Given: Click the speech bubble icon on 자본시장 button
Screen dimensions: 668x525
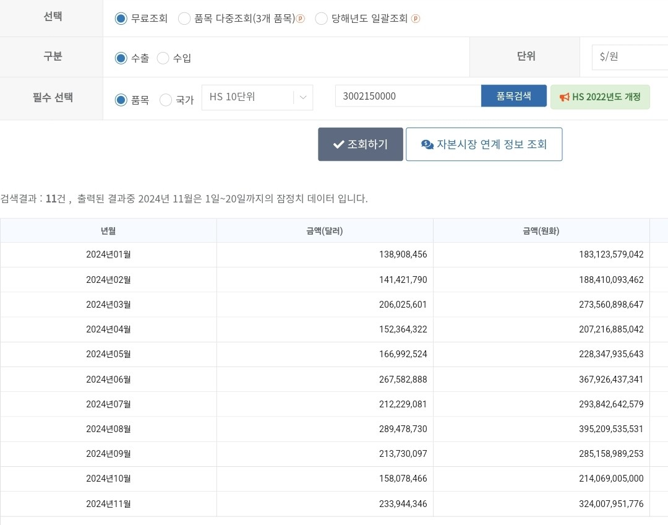Looking at the screenshot, I should pyautogui.click(x=427, y=144).
